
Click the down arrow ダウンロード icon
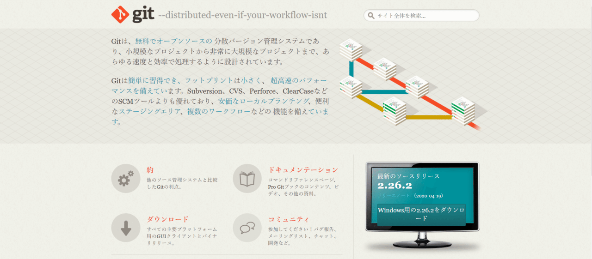[126, 228]
